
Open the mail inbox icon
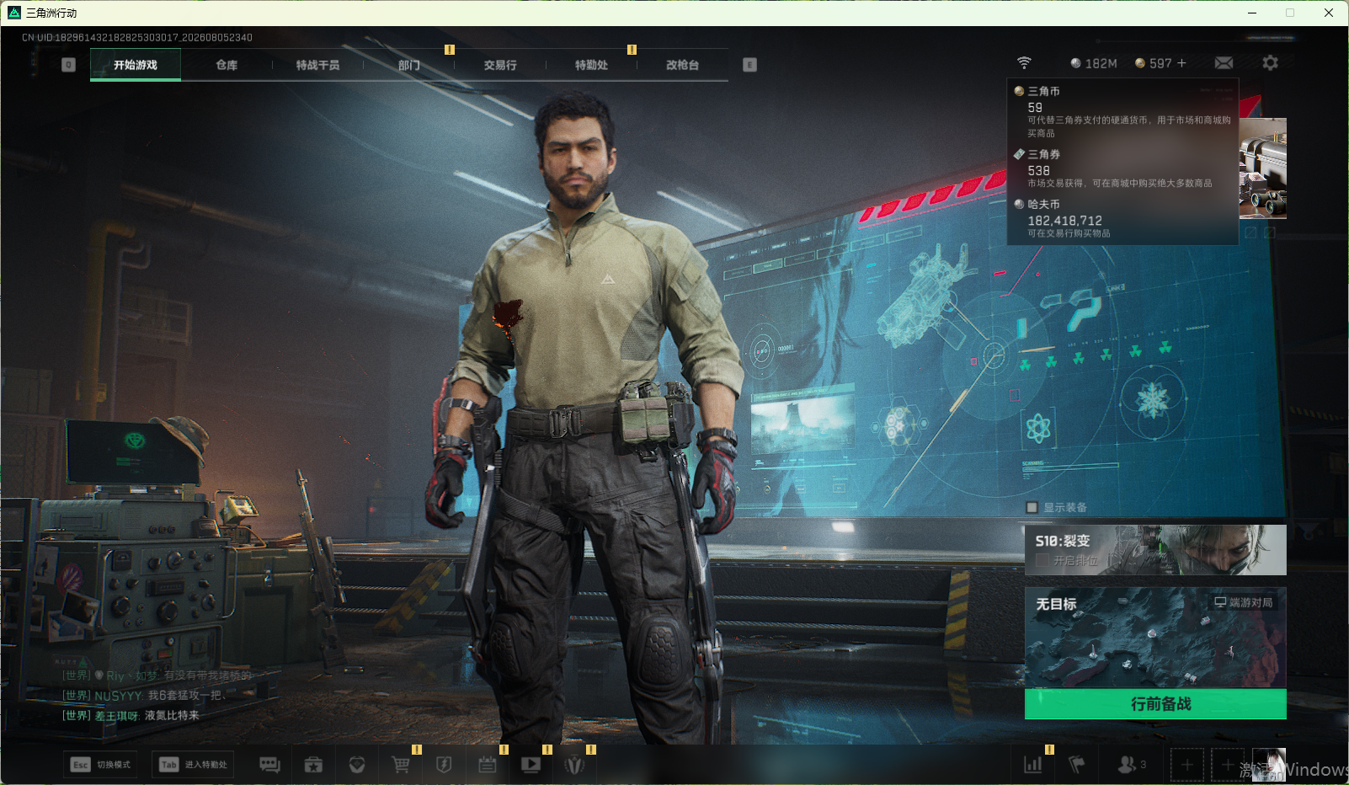[1224, 63]
